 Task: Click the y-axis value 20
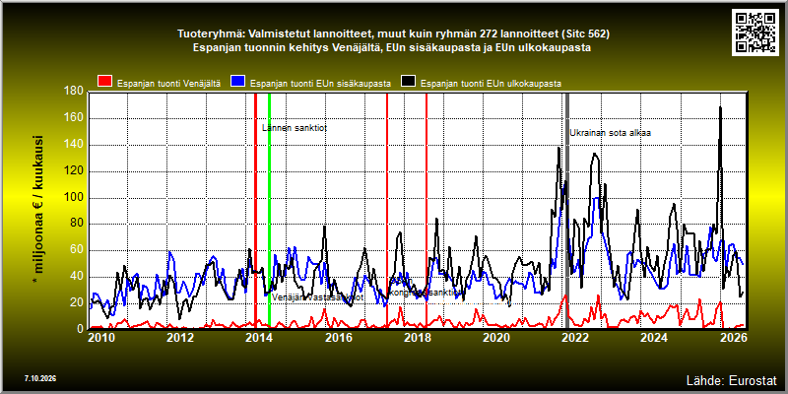(78, 302)
